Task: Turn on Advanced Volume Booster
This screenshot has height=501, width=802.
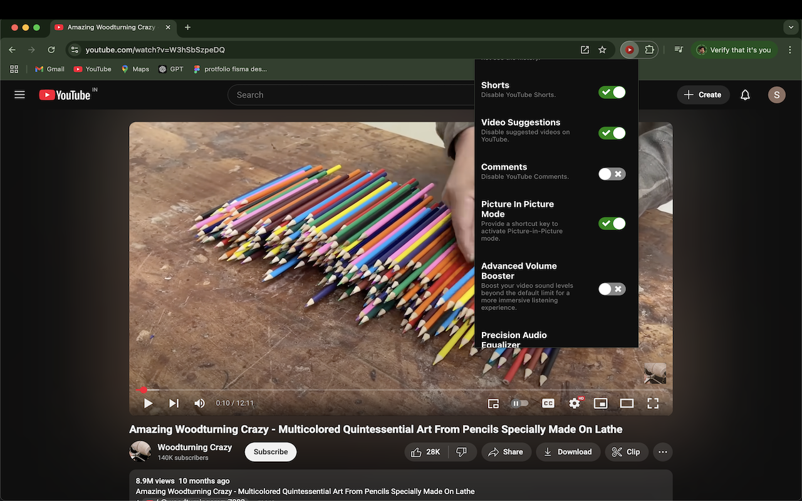Action: pos(612,289)
